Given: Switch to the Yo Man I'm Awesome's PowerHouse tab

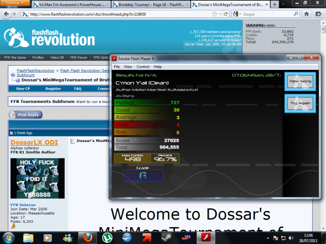Looking at the screenshot, I should (x=71, y=5).
